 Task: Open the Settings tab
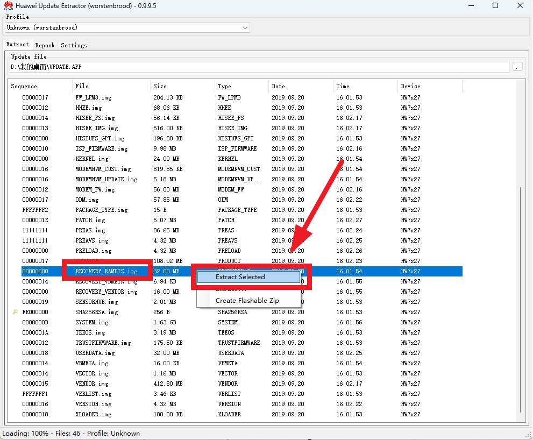[74, 45]
